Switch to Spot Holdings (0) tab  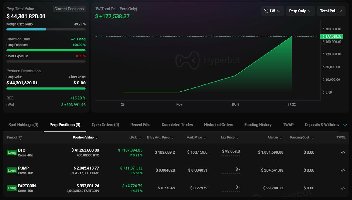click(x=23, y=125)
